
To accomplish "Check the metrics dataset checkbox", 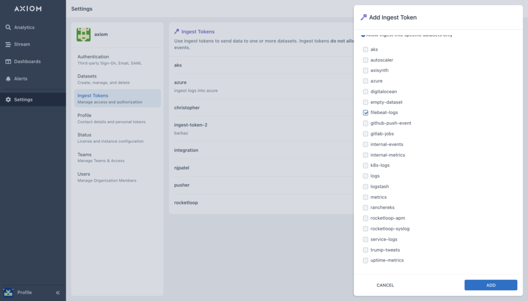I will click(366, 197).
